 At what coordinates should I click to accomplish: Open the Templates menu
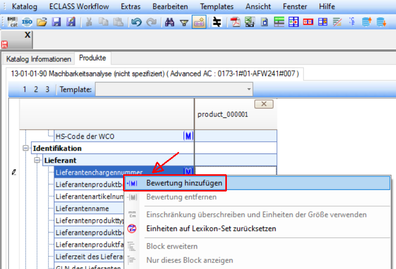click(x=217, y=6)
